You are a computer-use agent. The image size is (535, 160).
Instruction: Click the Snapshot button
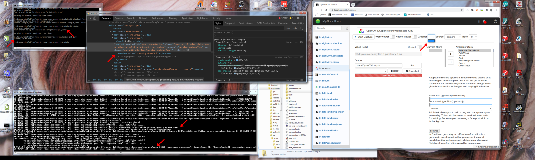412,71
